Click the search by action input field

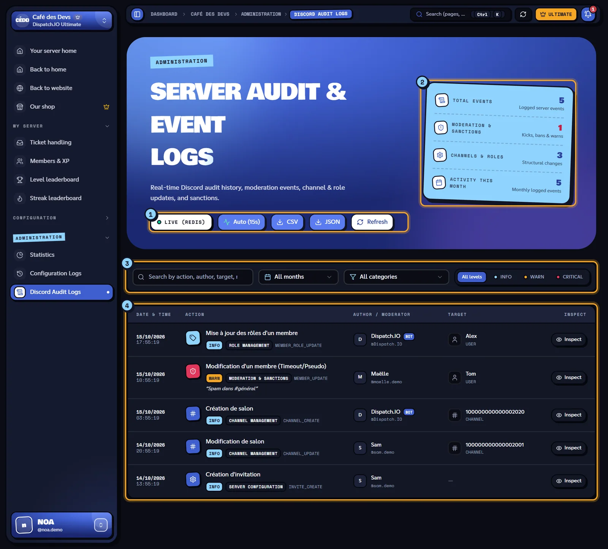[193, 277]
